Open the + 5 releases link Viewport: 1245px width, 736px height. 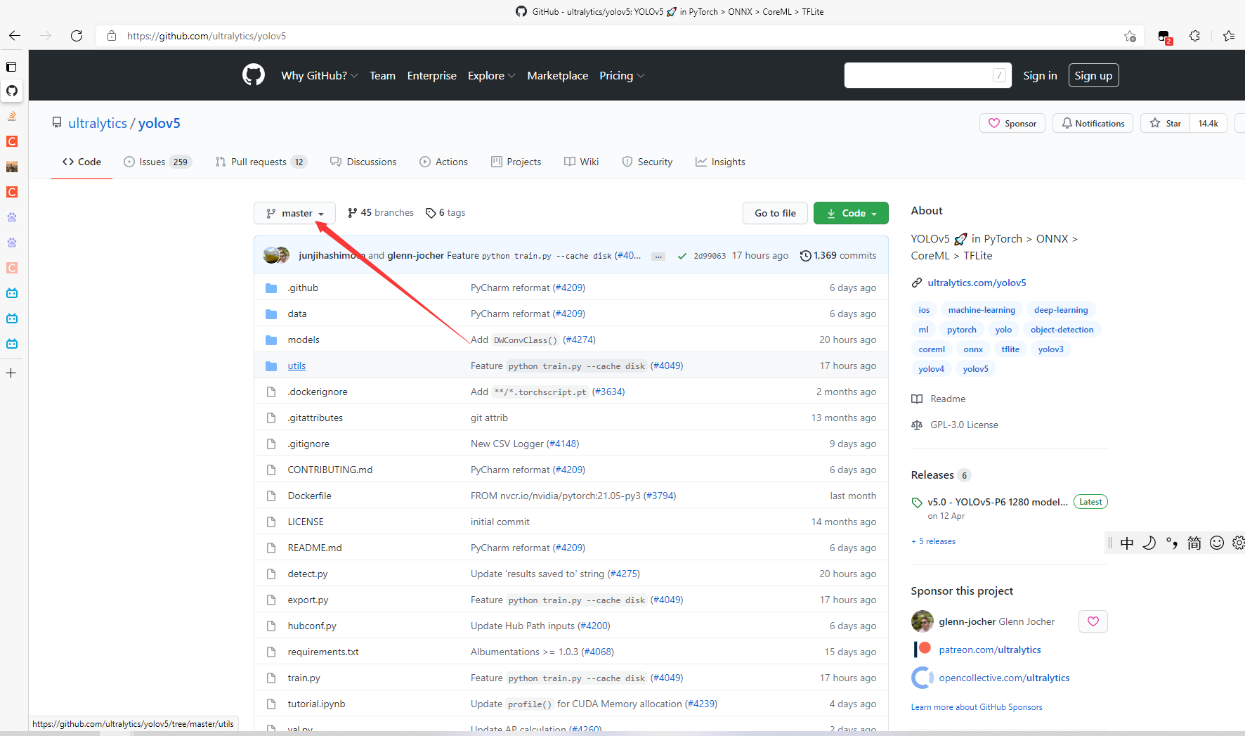click(x=933, y=541)
